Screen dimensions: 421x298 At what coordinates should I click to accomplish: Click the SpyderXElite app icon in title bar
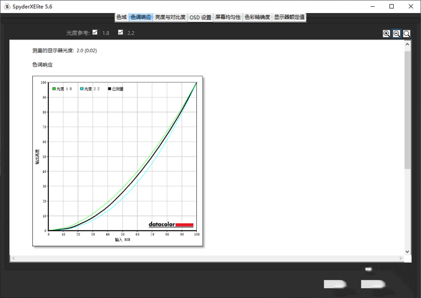[7, 6]
